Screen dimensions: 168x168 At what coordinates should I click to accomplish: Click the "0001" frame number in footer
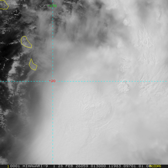[x=15, y=166]
